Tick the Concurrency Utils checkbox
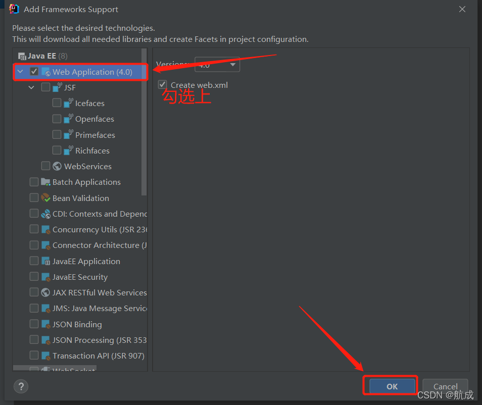The height and width of the screenshot is (405, 482). [34, 229]
